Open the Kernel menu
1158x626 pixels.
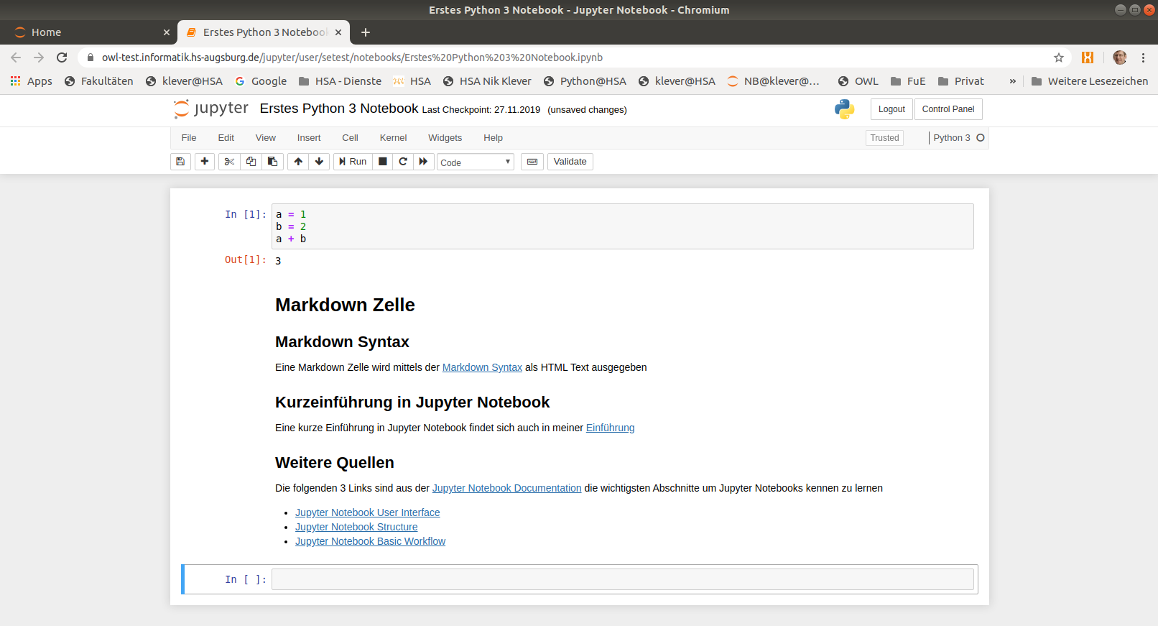394,138
